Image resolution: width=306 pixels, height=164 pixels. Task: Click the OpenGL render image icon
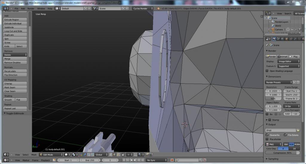[x=147, y=155]
